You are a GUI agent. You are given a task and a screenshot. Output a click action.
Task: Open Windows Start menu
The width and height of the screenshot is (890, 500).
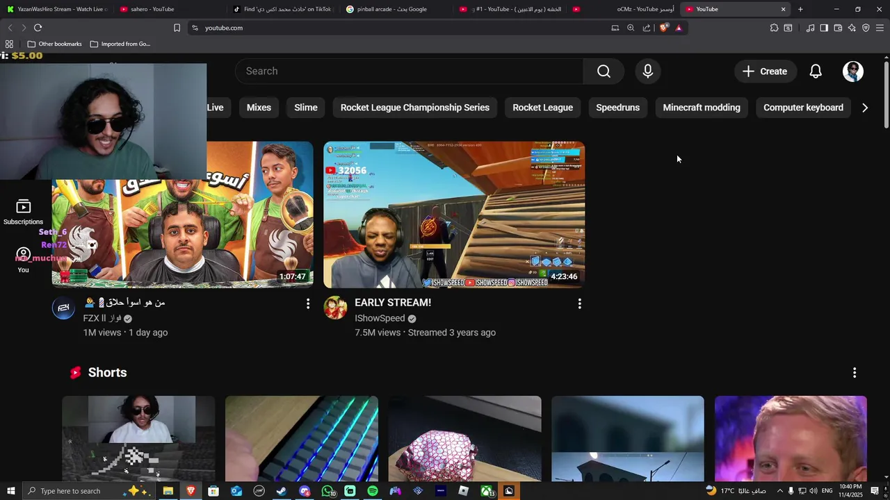pos(11,491)
